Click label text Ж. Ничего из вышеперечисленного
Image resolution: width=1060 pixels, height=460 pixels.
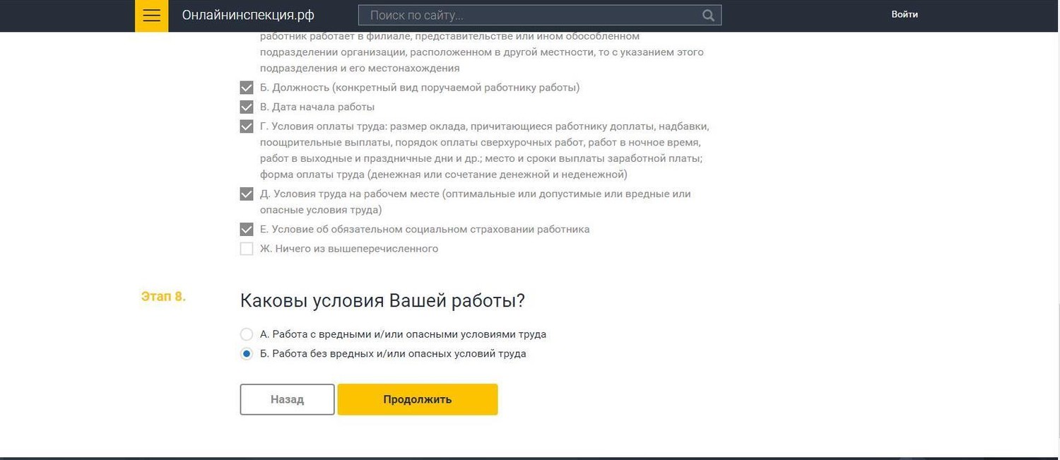click(x=349, y=249)
